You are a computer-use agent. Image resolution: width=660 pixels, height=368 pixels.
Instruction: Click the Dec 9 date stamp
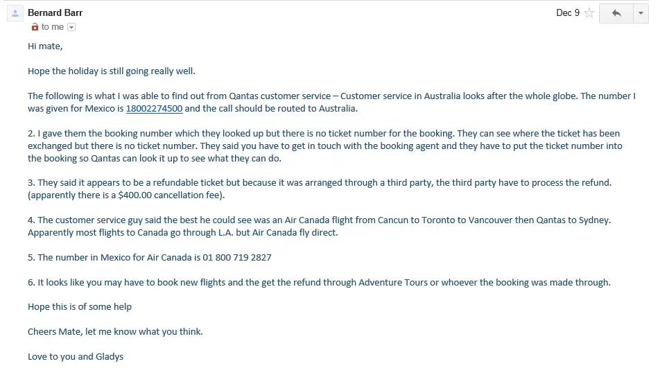click(x=568, y=13)
